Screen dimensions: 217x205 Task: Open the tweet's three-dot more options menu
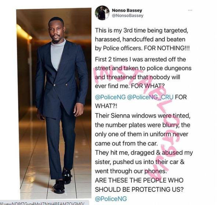point(190,10)
